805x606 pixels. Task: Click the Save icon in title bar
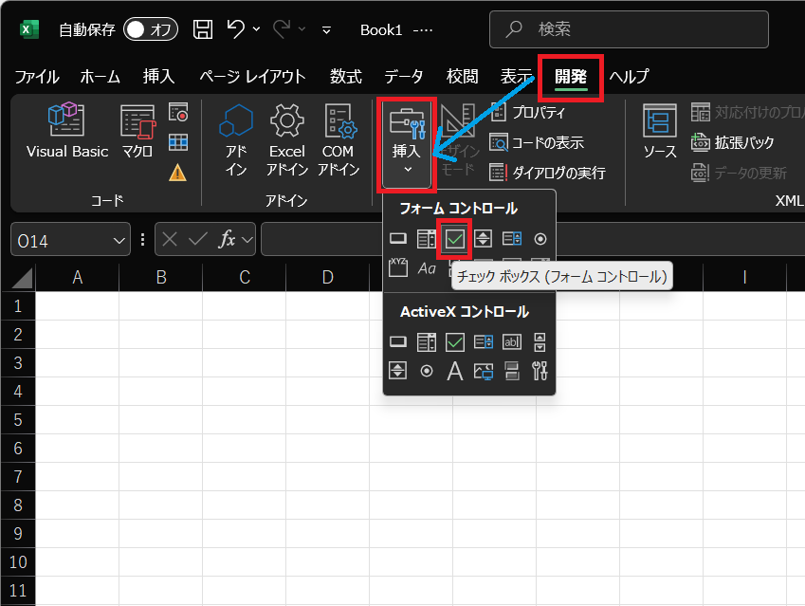click(x=203, y=29)
